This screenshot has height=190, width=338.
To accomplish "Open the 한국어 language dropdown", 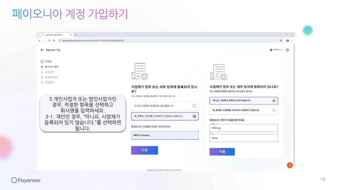I will 277,50.
